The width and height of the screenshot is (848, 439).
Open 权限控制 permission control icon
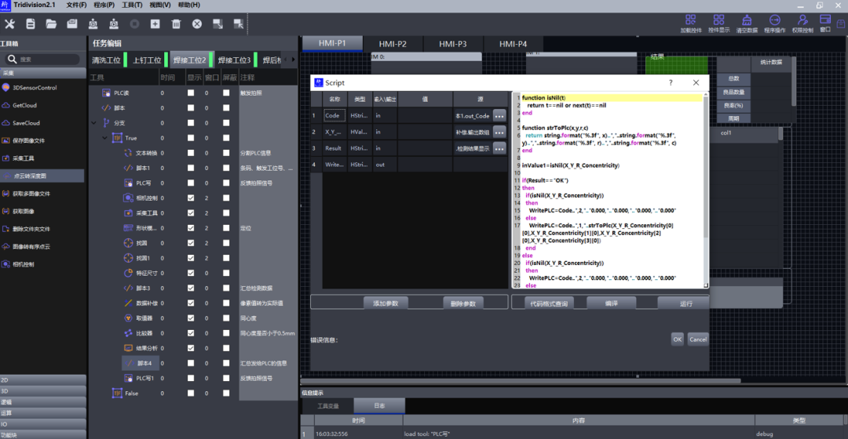point(801,20)
